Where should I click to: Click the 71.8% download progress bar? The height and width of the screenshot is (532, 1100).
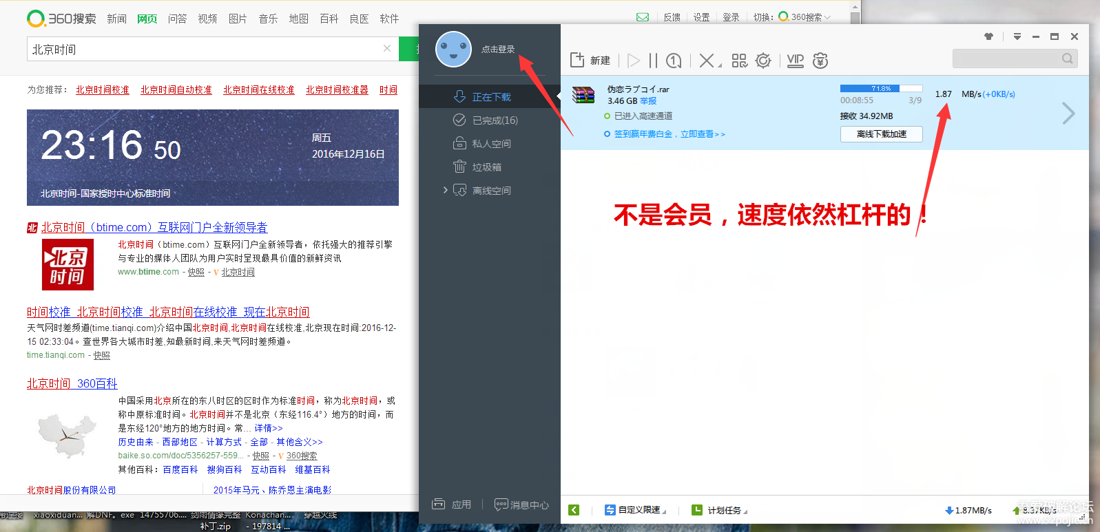(881, 88)
